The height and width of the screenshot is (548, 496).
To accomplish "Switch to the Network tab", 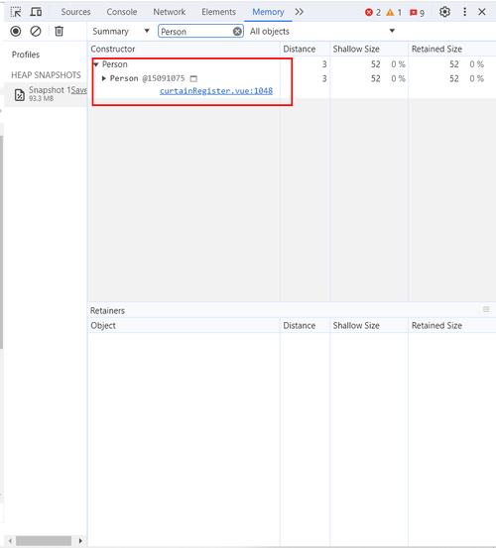I will [x=170, y=12].
